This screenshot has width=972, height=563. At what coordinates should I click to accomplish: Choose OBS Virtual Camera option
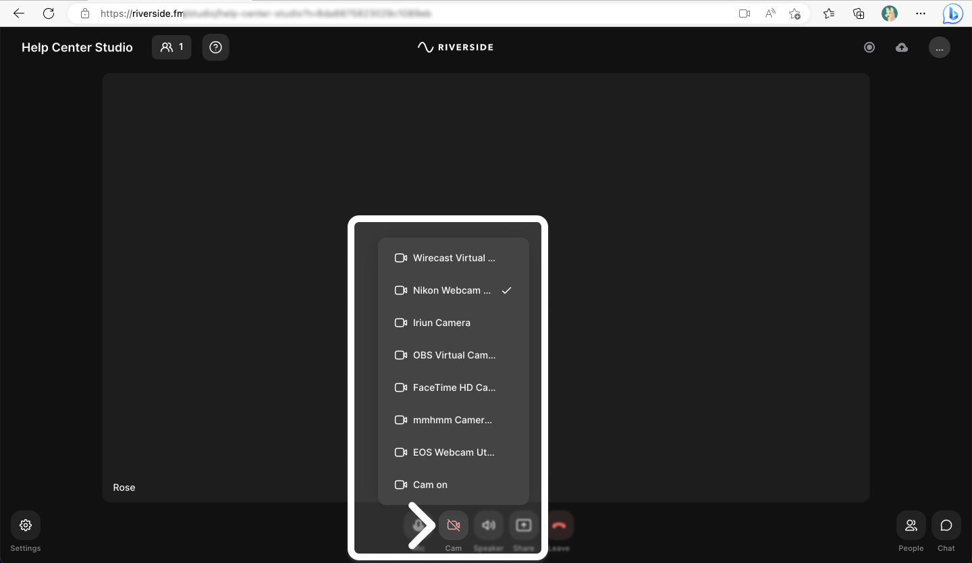tap(453, 355)
